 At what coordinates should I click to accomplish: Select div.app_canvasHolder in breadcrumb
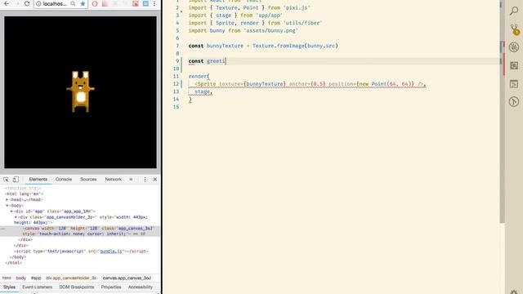(x=72, y=278)
